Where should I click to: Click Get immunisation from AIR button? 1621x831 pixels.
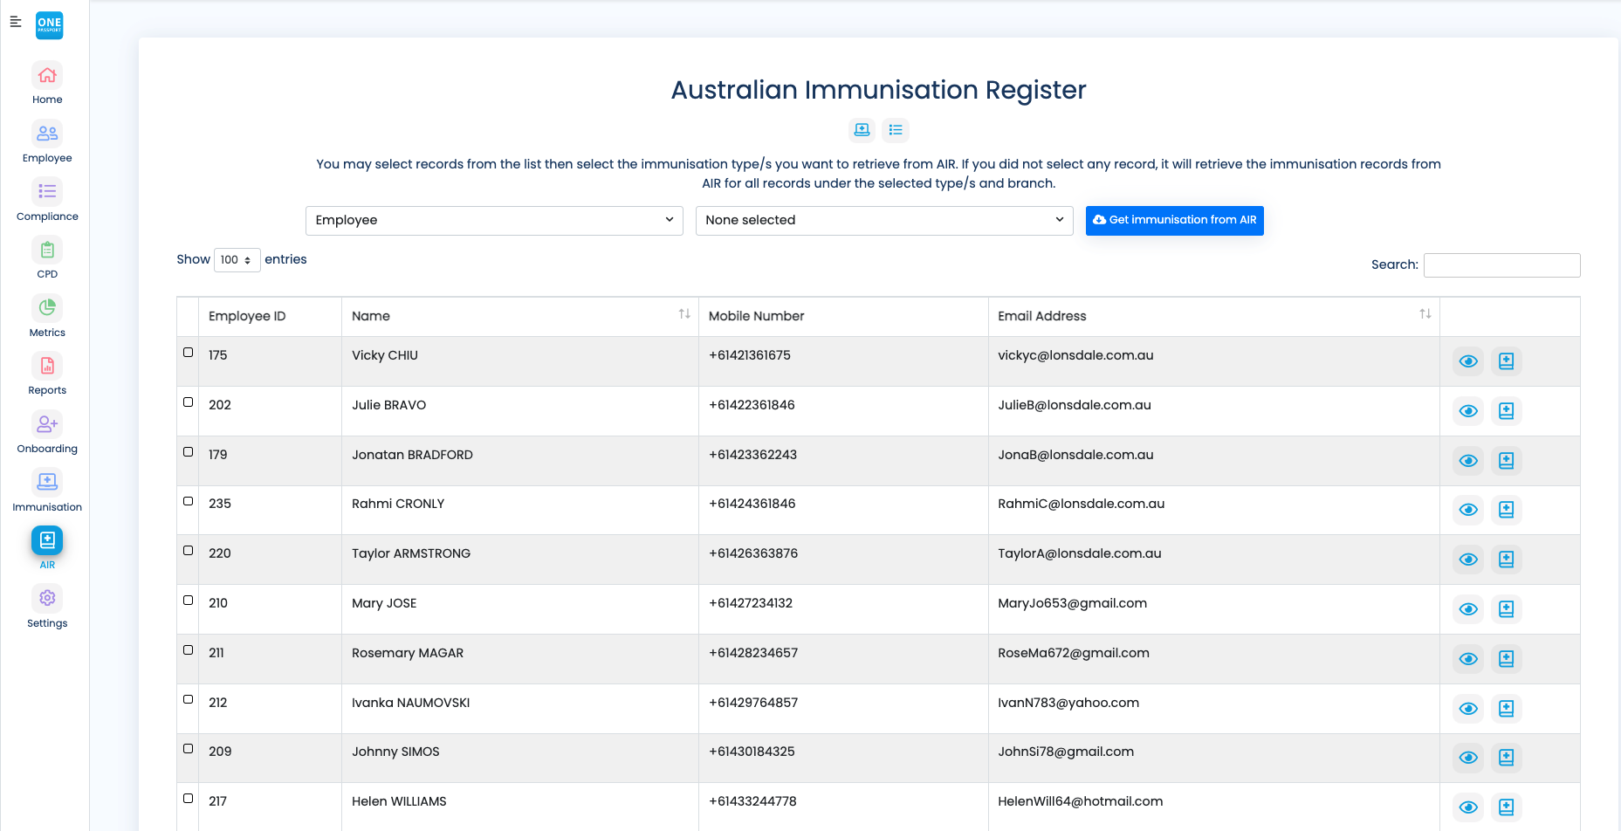click(1175, 220)
